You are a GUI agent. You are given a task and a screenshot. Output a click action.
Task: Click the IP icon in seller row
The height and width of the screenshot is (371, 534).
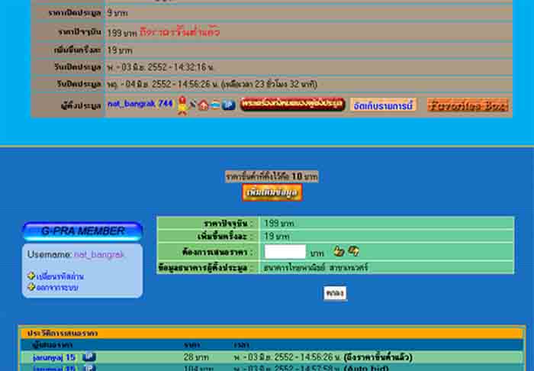point(228,105)
